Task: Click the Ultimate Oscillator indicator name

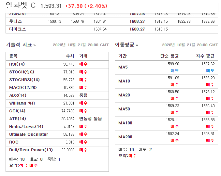Action: coord(29,134)
